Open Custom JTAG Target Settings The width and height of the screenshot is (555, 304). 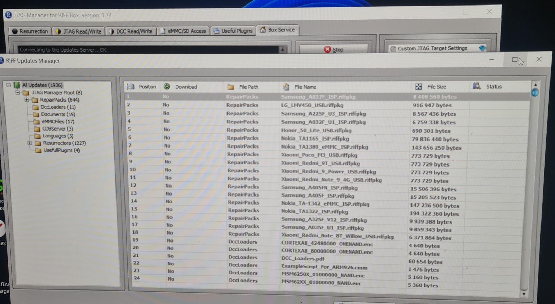[x=438, y=48]
